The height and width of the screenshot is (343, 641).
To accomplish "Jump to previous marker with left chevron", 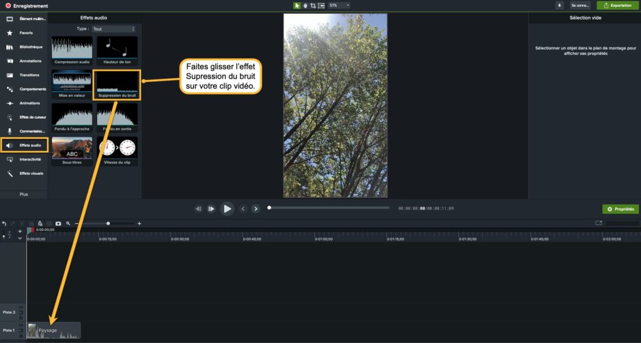I will coord(243,209).
